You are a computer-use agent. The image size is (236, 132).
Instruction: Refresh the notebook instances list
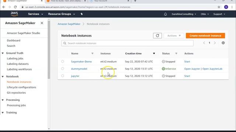pos(157,36)
